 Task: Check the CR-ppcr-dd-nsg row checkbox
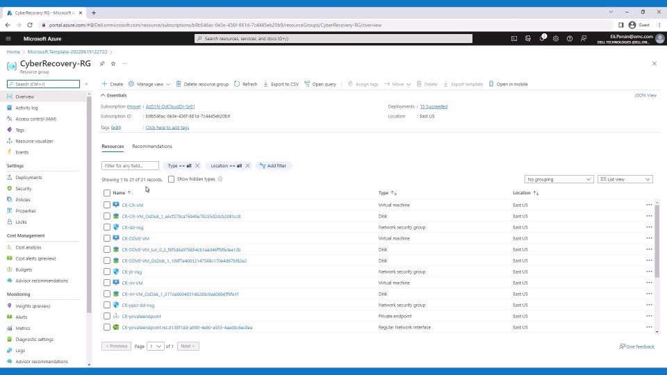pyautogui.click(x=107, y=305)
